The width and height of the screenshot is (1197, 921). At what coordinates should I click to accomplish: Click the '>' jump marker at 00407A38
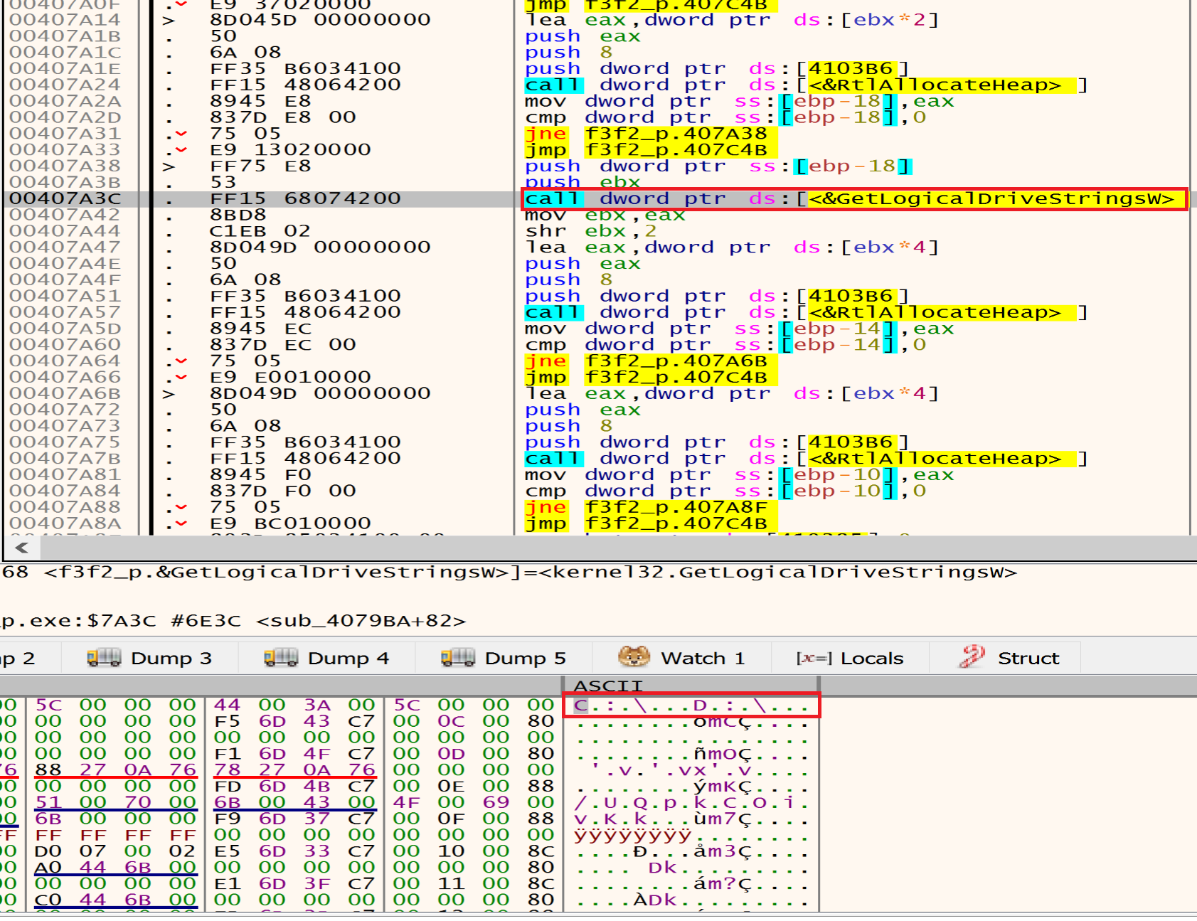coord(169,166)
